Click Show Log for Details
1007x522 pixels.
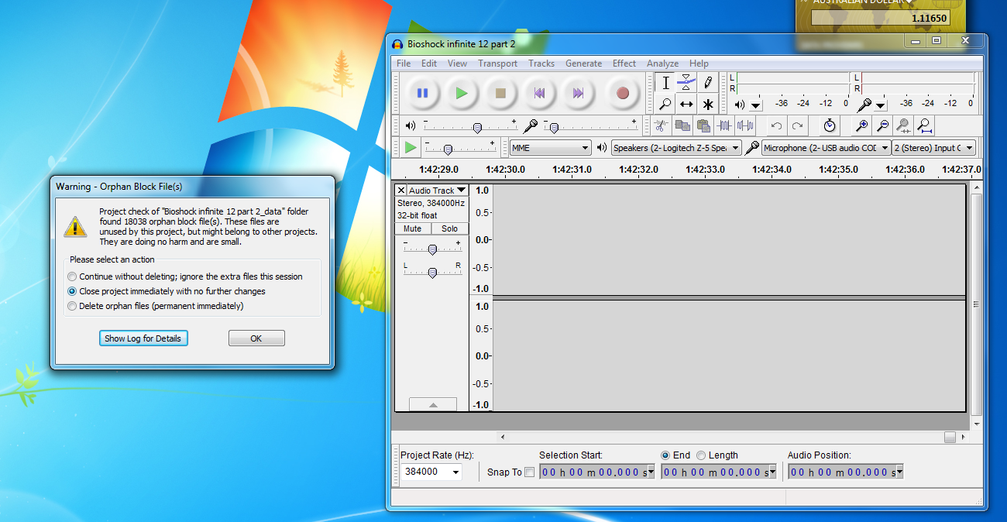tap(143, 338)
